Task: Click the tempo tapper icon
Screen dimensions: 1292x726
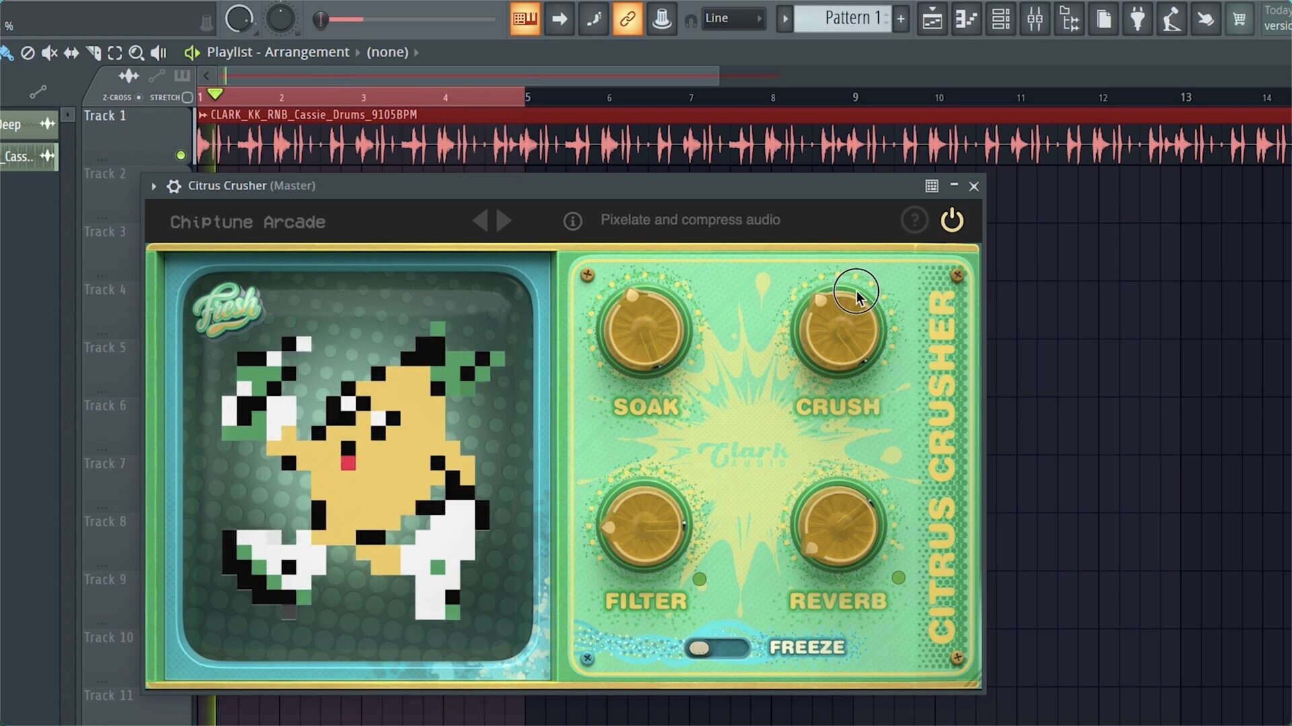Action: pos(1172,19)
